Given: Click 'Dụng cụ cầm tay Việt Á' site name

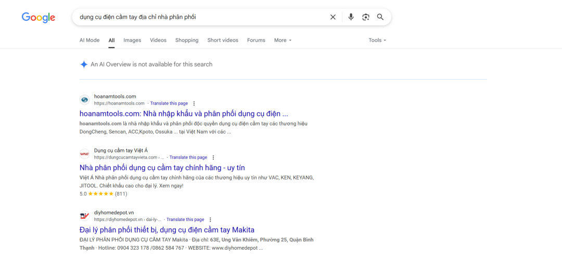Looking at the screenshot, I should 121,150.
